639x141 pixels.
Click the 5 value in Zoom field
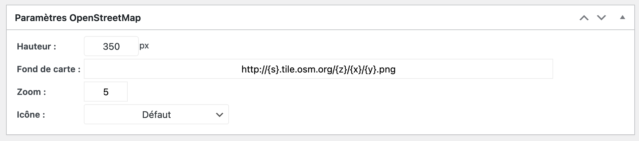[x=106, y=92]
